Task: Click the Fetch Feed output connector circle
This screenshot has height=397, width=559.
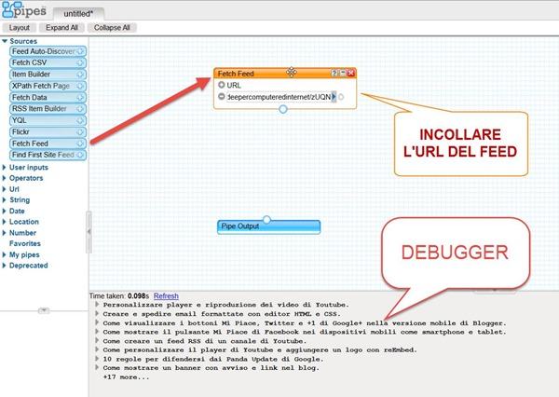Action: click(283, 109)
